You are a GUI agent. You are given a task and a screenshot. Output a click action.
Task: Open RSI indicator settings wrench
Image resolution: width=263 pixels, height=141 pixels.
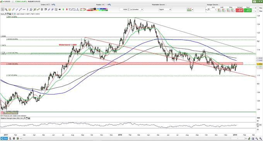point(24,118)
